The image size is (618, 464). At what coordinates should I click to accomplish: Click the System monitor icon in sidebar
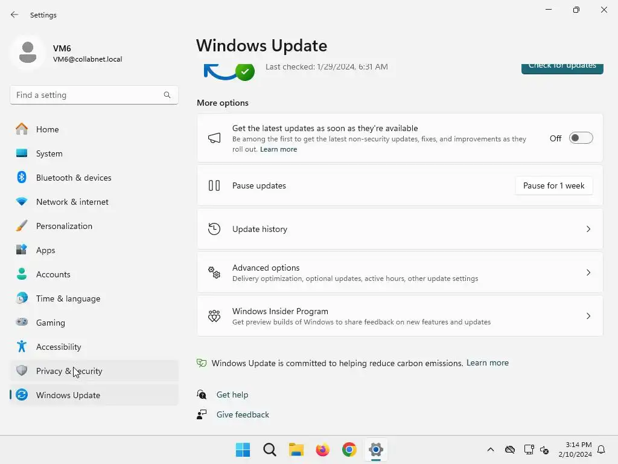22,153
